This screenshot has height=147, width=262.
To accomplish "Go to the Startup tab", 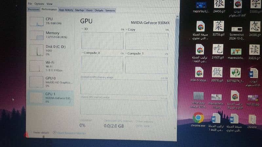I will click(79, 10).
